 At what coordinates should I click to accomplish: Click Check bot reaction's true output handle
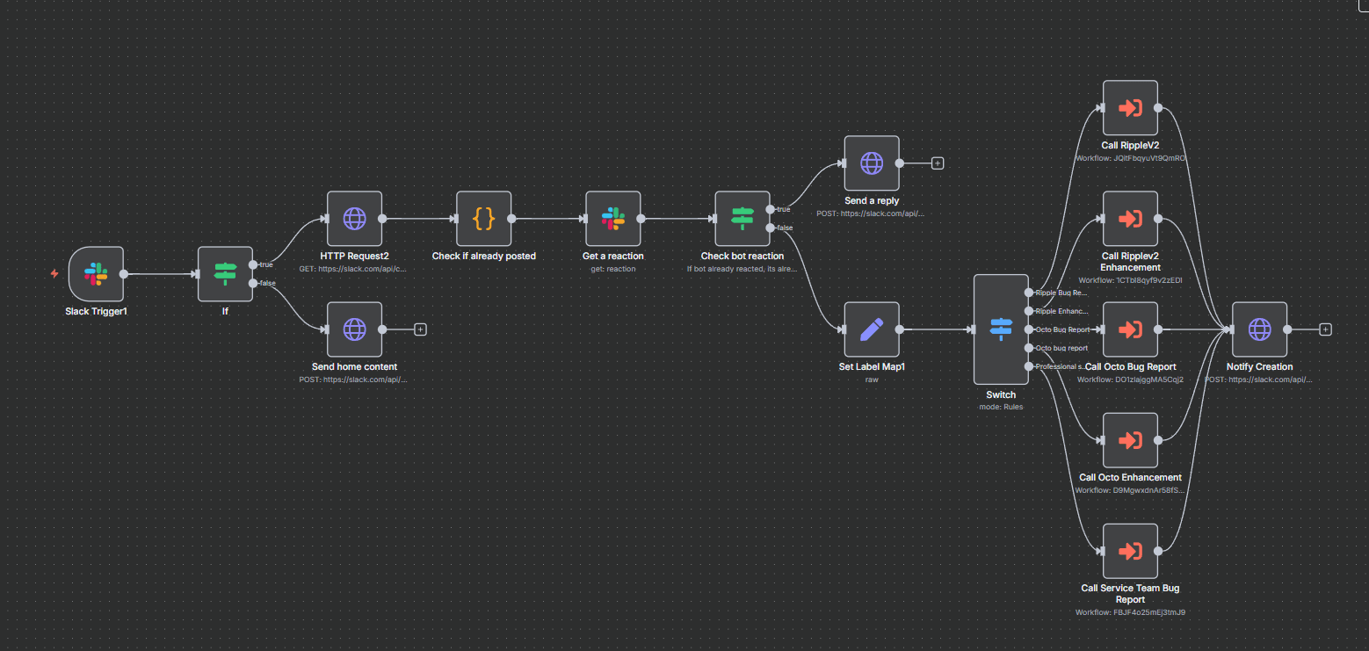(x=771, y=209)
